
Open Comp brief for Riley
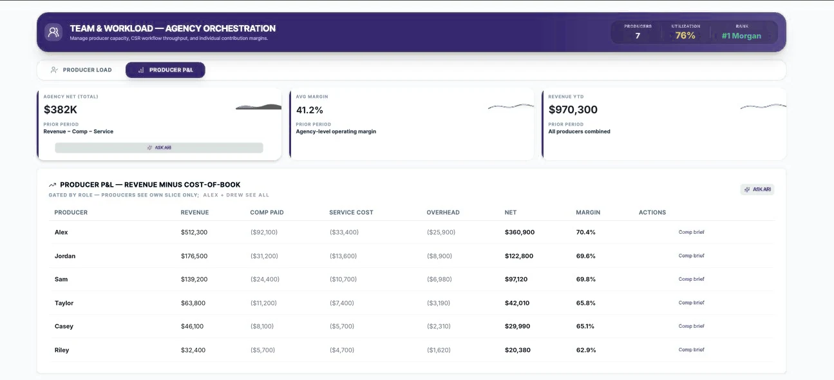pos(691,350)
